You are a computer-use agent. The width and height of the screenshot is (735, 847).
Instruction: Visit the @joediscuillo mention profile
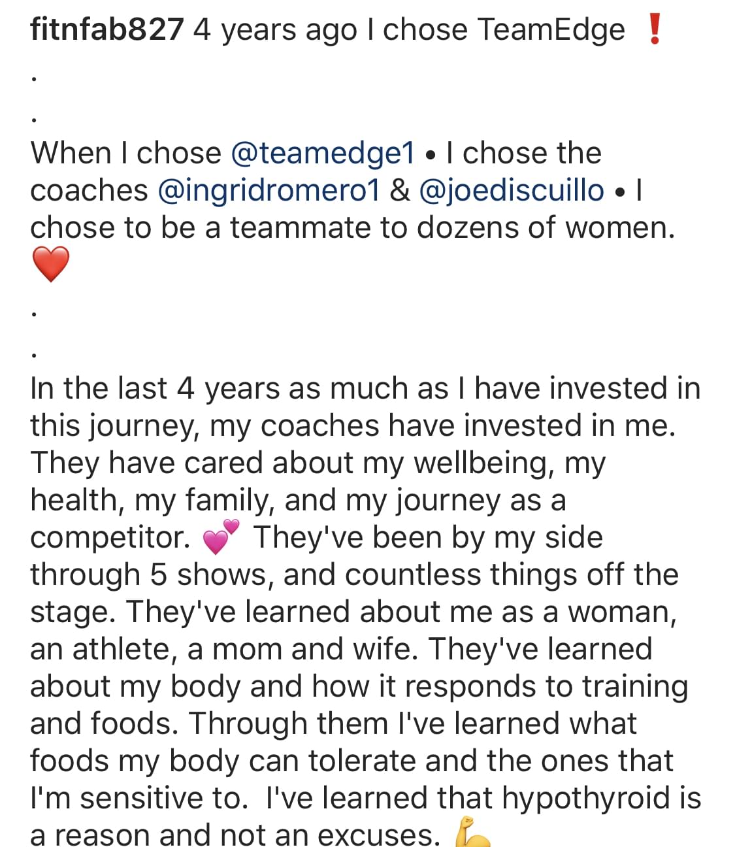(x=511, y=191)
